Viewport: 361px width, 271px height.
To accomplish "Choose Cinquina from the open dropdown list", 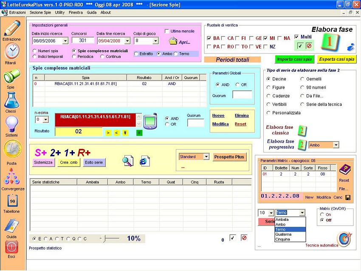I will tap(290, 239).
